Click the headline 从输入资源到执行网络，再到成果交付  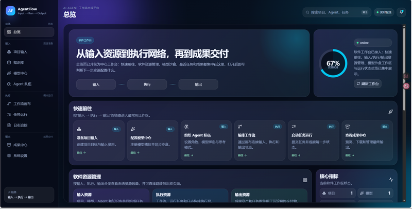pyautogui.click(x=152, y=54)
